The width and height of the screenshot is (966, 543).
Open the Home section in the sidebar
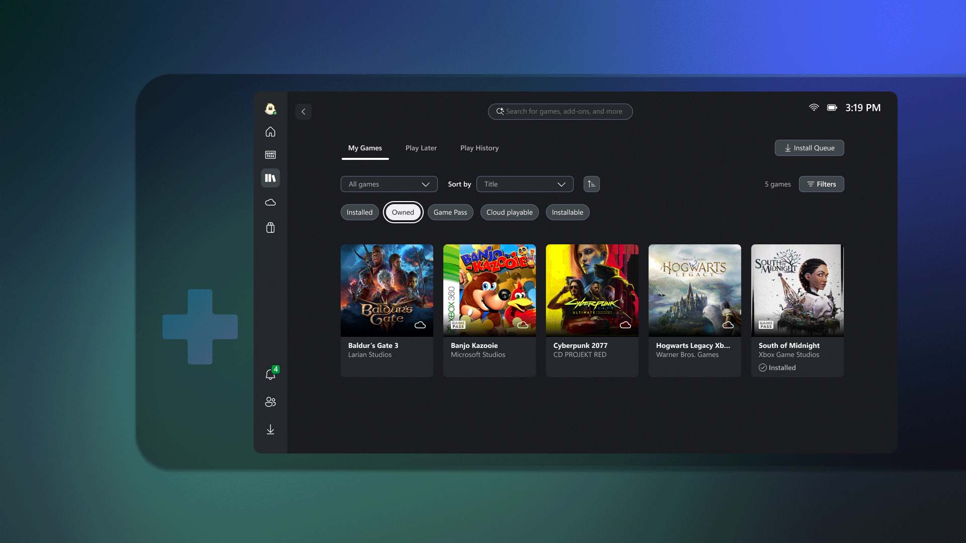tap(270, 132)
